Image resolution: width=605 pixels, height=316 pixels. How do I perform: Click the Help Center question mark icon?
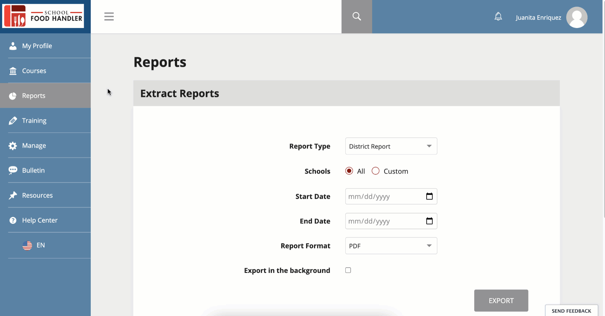click(x=13, y=220)
